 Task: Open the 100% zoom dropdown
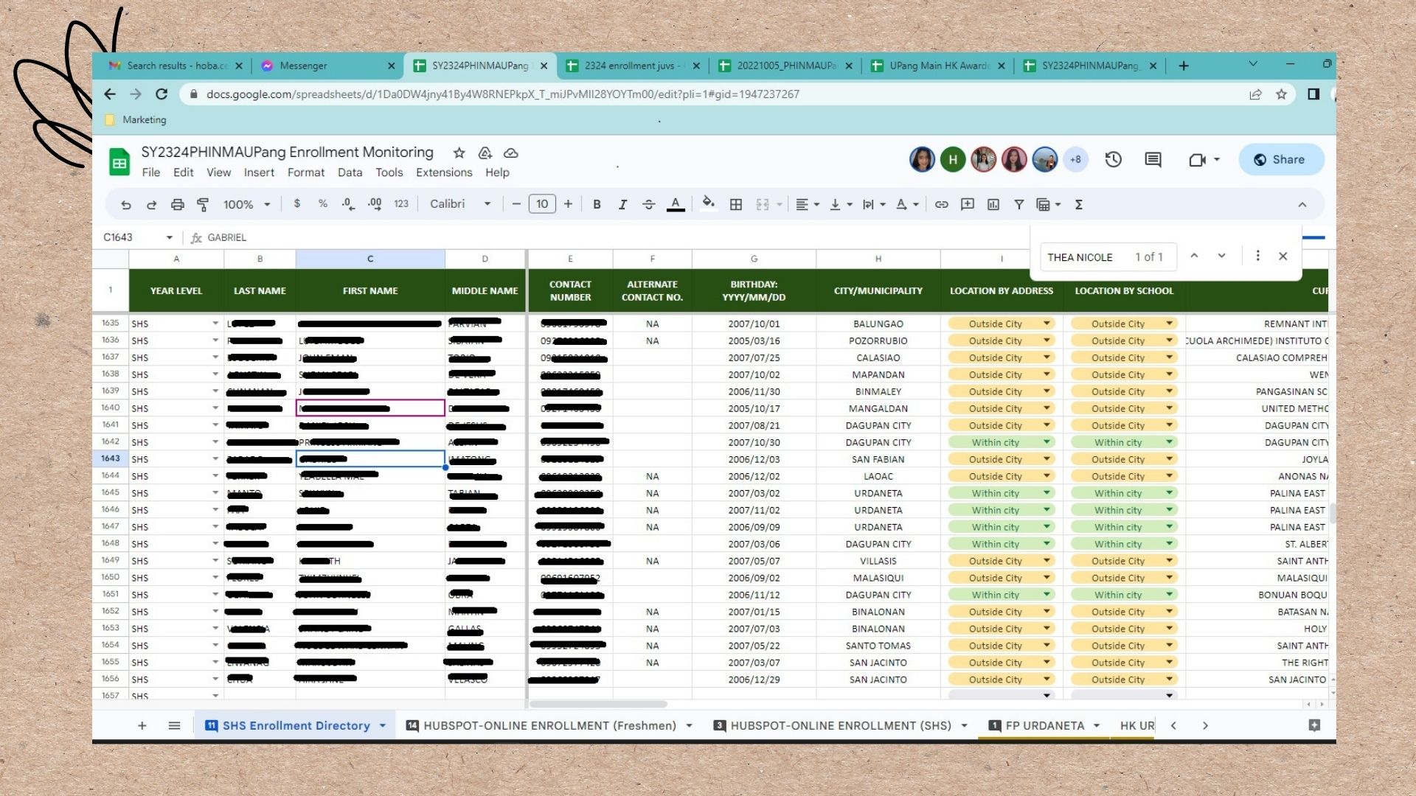point(246,204)
